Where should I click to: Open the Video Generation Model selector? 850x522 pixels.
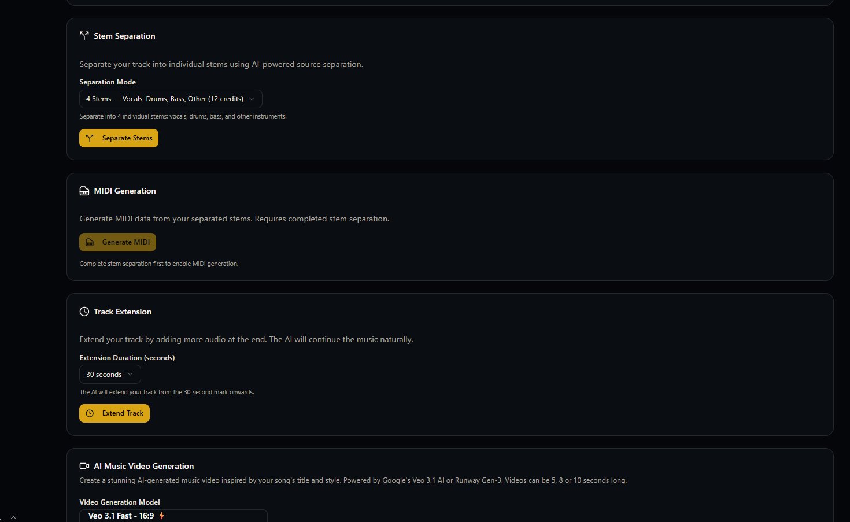pos(173,516)
